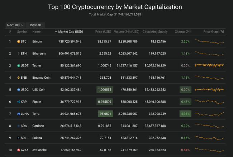
Task: Click LUNA 24h change 4.98%
Action: (x=185, y=114)
